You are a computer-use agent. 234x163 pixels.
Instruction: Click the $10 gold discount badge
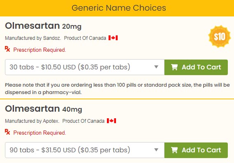pyautogui.click(x=219, y=37)
